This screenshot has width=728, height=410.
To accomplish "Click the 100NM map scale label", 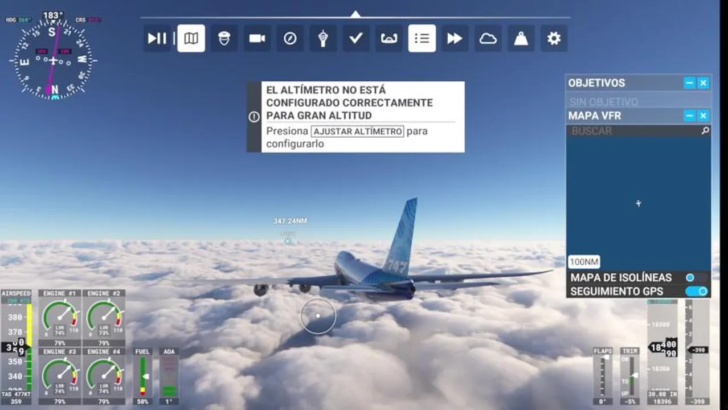I will coord(584,262).
